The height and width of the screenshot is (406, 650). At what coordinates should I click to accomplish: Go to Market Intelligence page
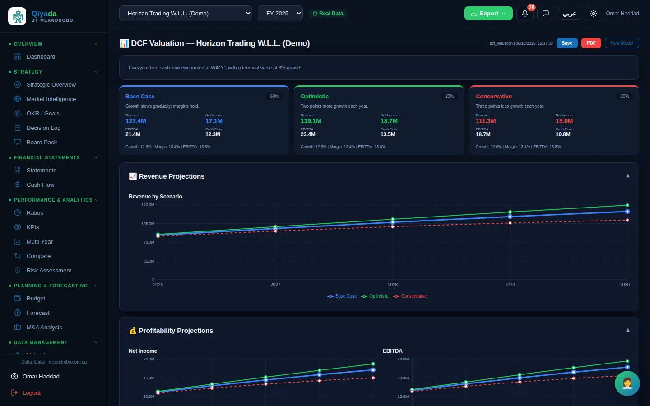click(51, 99)
